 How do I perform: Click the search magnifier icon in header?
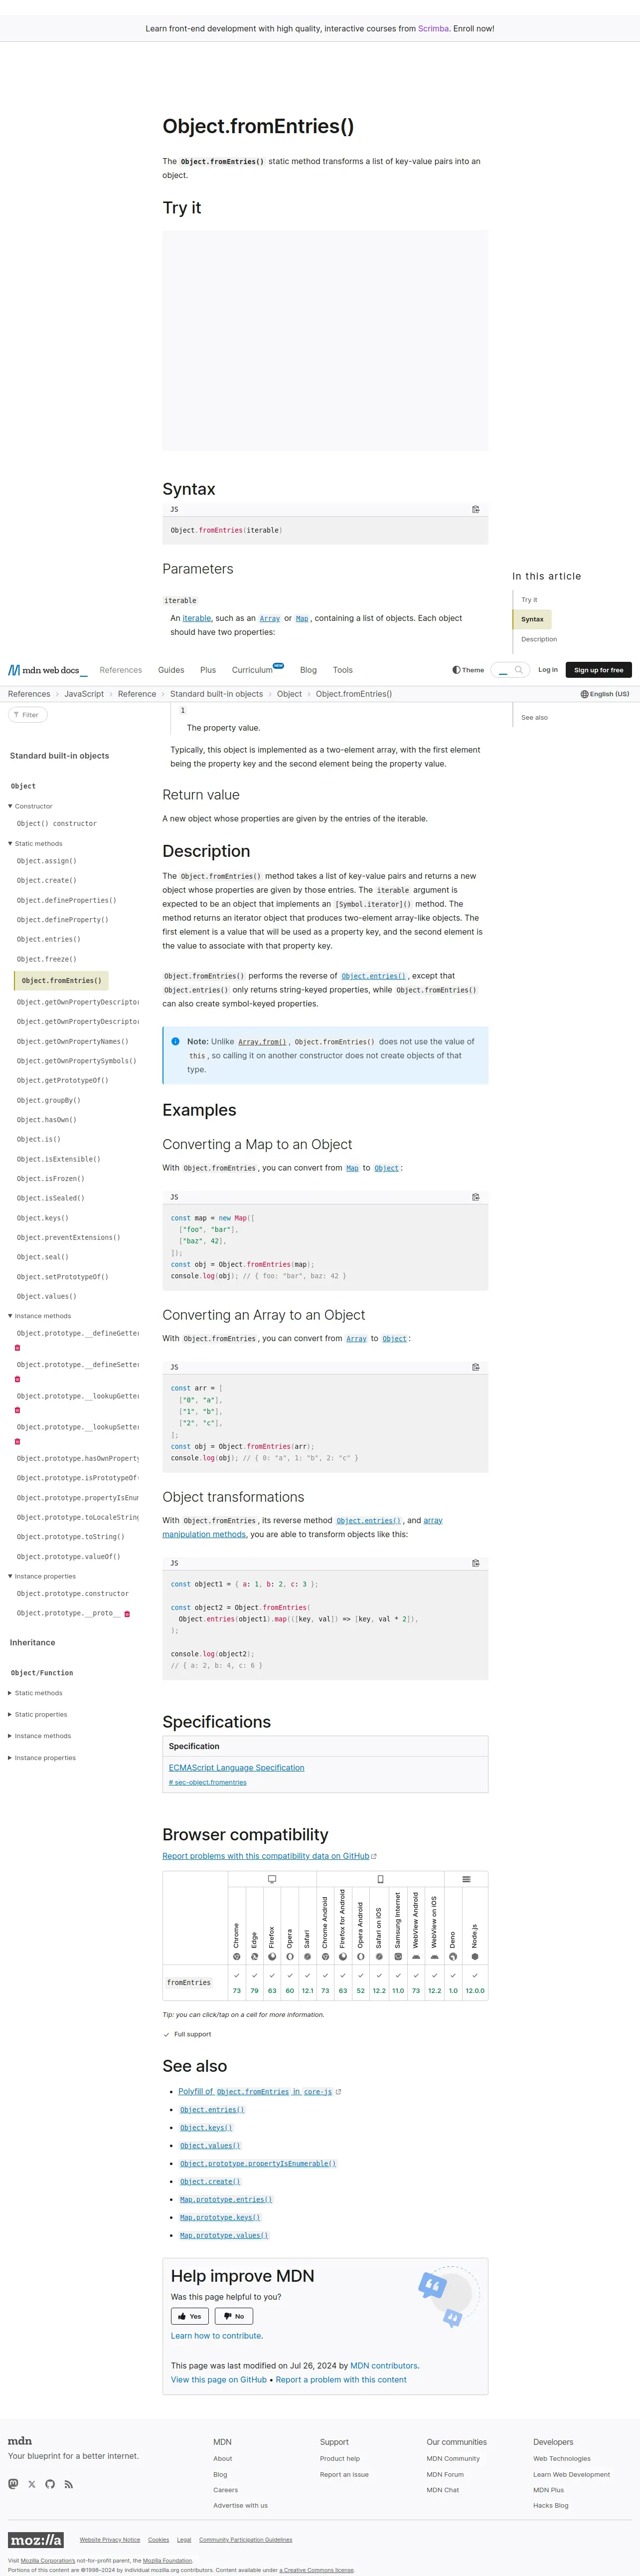point(518,670)
